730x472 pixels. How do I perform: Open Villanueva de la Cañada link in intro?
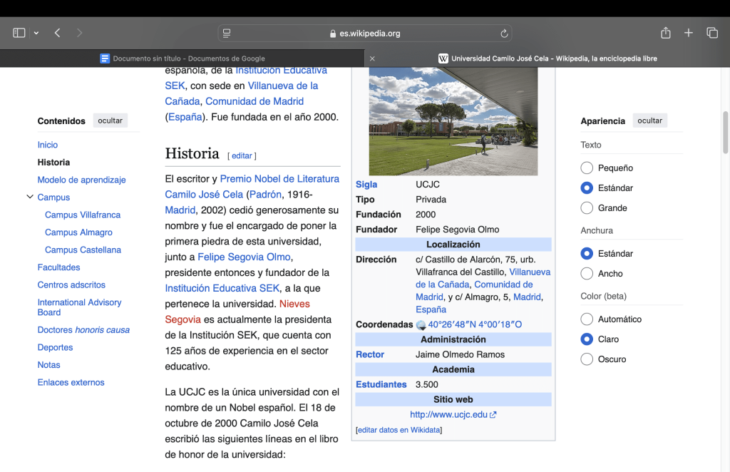[x=242, y=93]
